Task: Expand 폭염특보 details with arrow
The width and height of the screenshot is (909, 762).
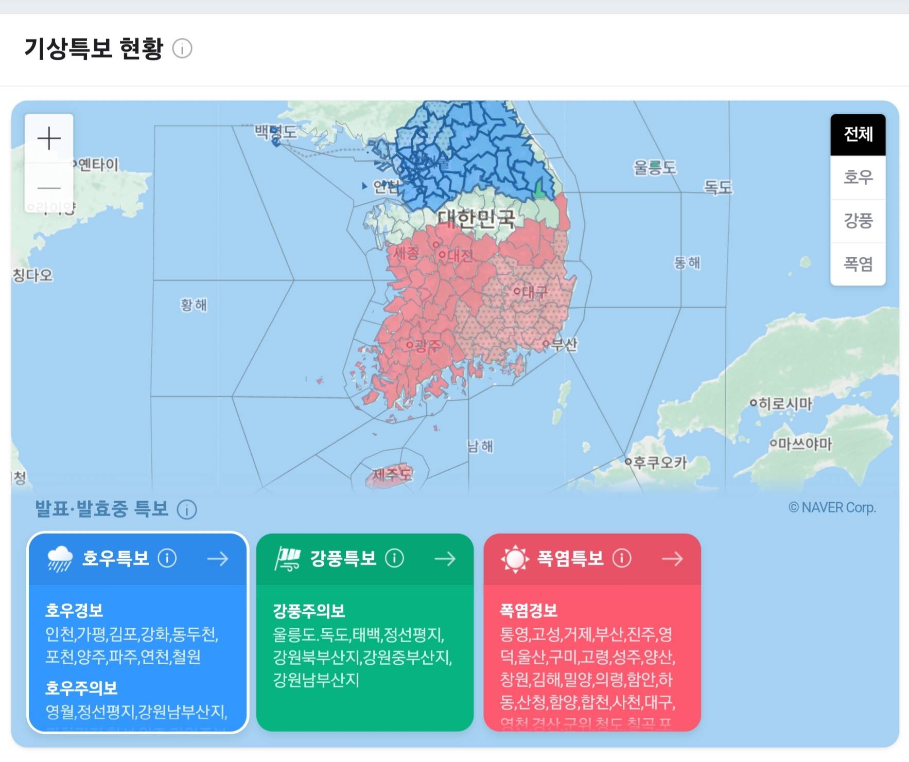Action: click(x=672, y=559)
